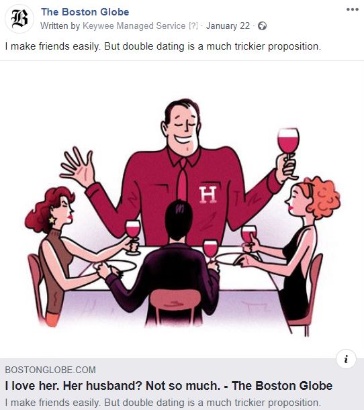Viewport: 364px width, 410px height.
Task: Click The Boston Globe profile logo
Action: [x=19, y=19]
